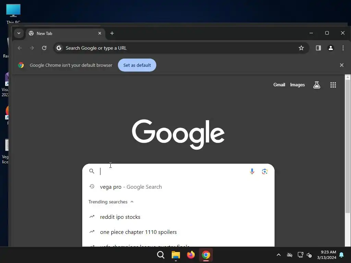The width and height of the screenshot is (351, 263).
Task: Open a new tab with plus button
Action: (x=112, y=33)
